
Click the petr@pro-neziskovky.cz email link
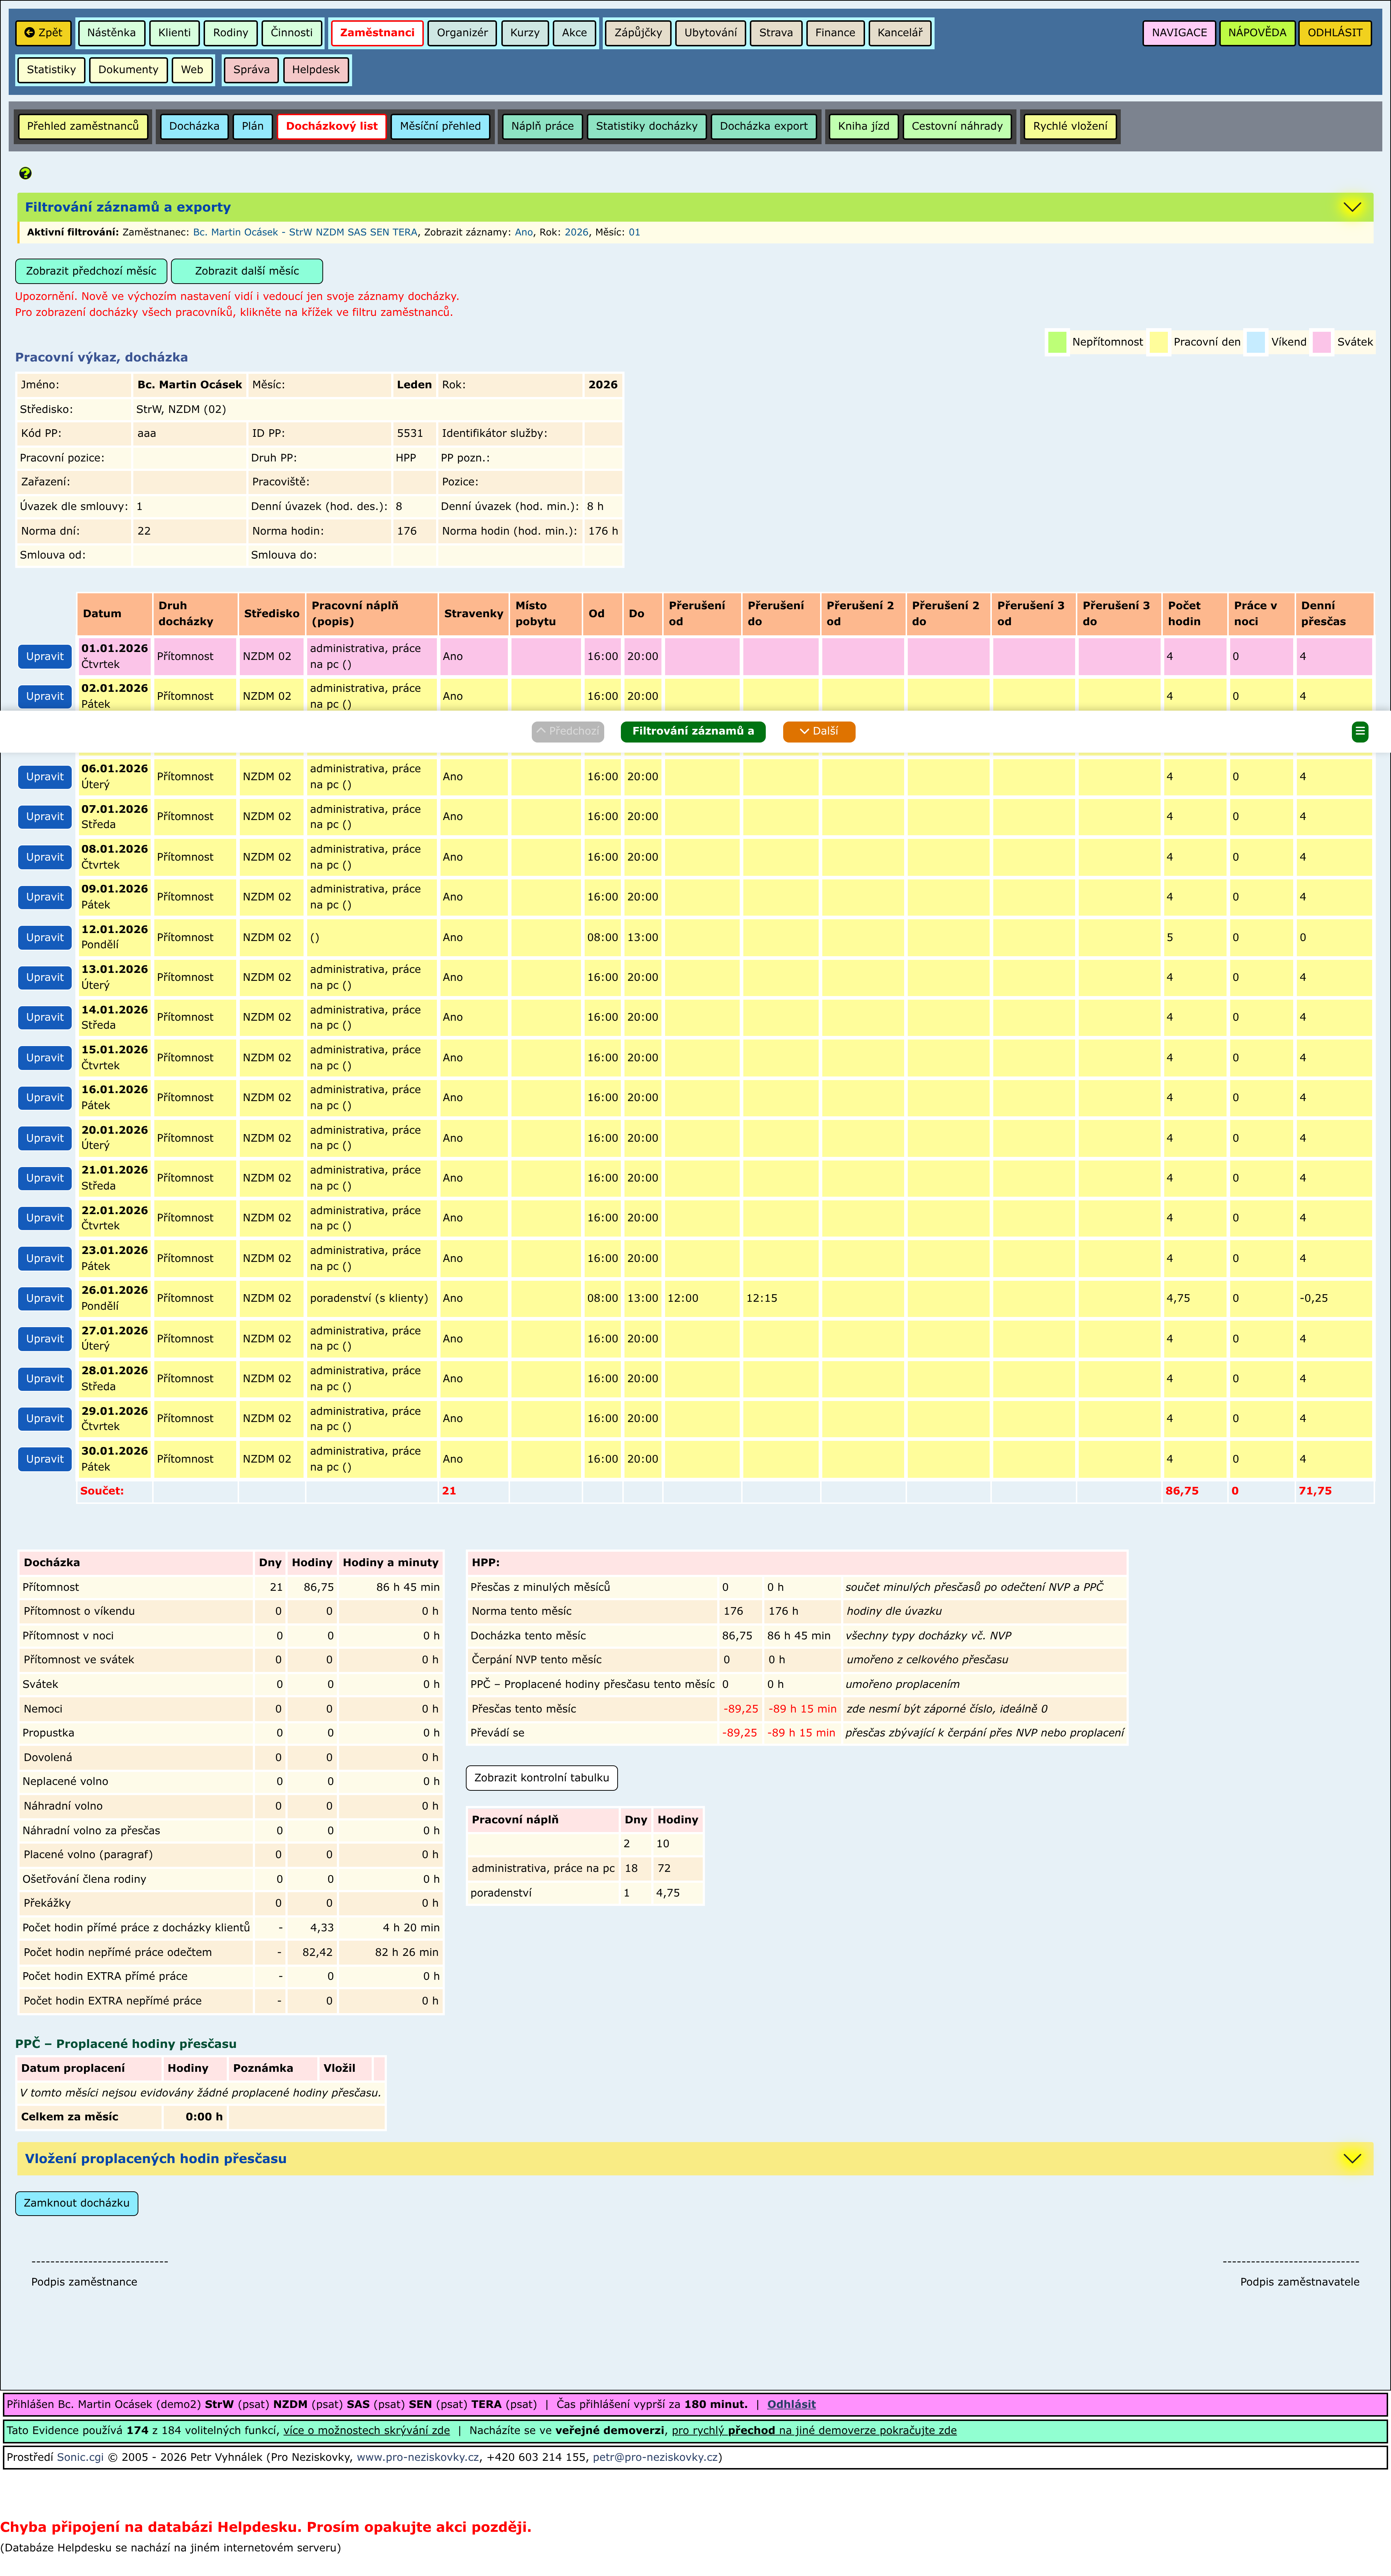(655, 2457)
